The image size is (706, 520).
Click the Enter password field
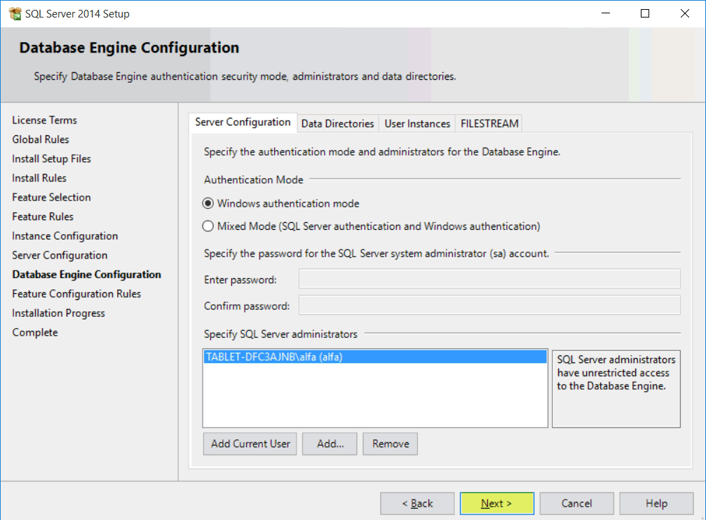489,279
